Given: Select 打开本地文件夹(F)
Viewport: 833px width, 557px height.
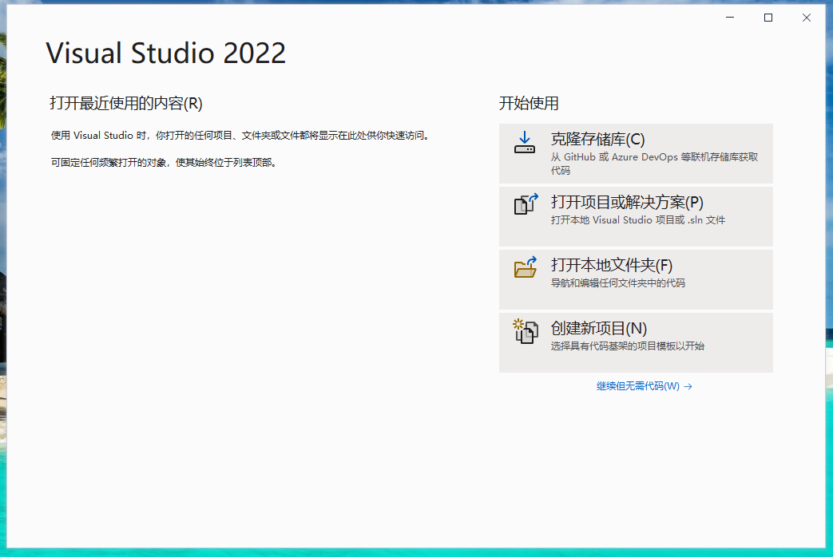Looking at the screenshot, I should pyautogui.click(x=636, y=280).
